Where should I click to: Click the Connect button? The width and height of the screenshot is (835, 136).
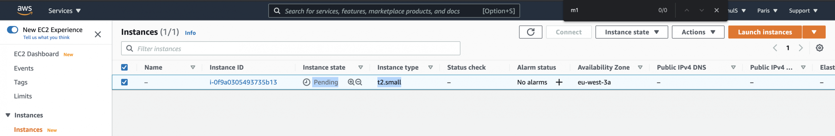(x=568, y=32)
